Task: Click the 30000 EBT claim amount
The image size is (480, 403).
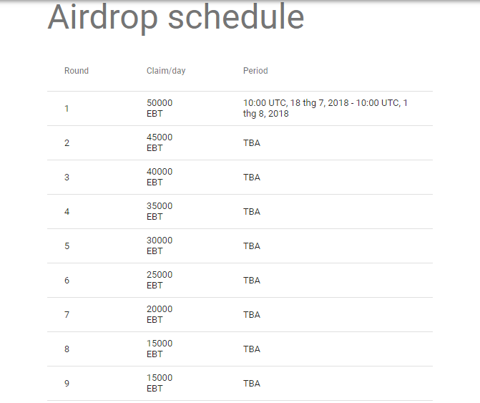Action: tap(160, 246)
